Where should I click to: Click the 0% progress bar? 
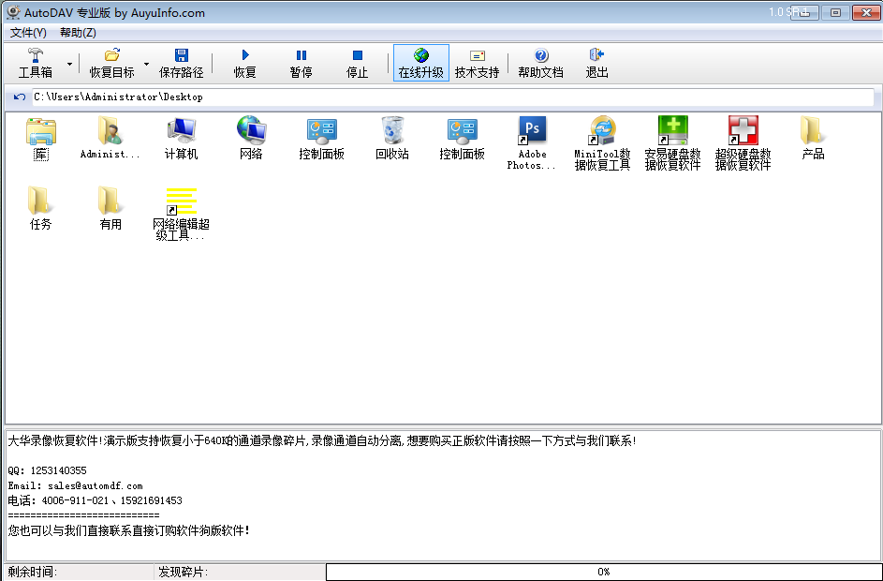point(603,572)
